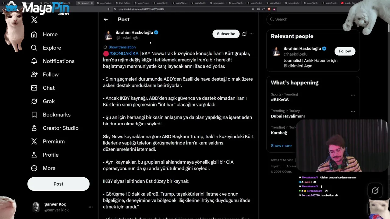Close the ibrahim Haskoloğlu browser tab

(92, 3)
